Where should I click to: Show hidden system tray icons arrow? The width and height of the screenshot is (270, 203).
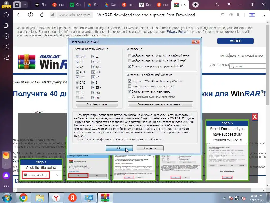click(224, 198)
